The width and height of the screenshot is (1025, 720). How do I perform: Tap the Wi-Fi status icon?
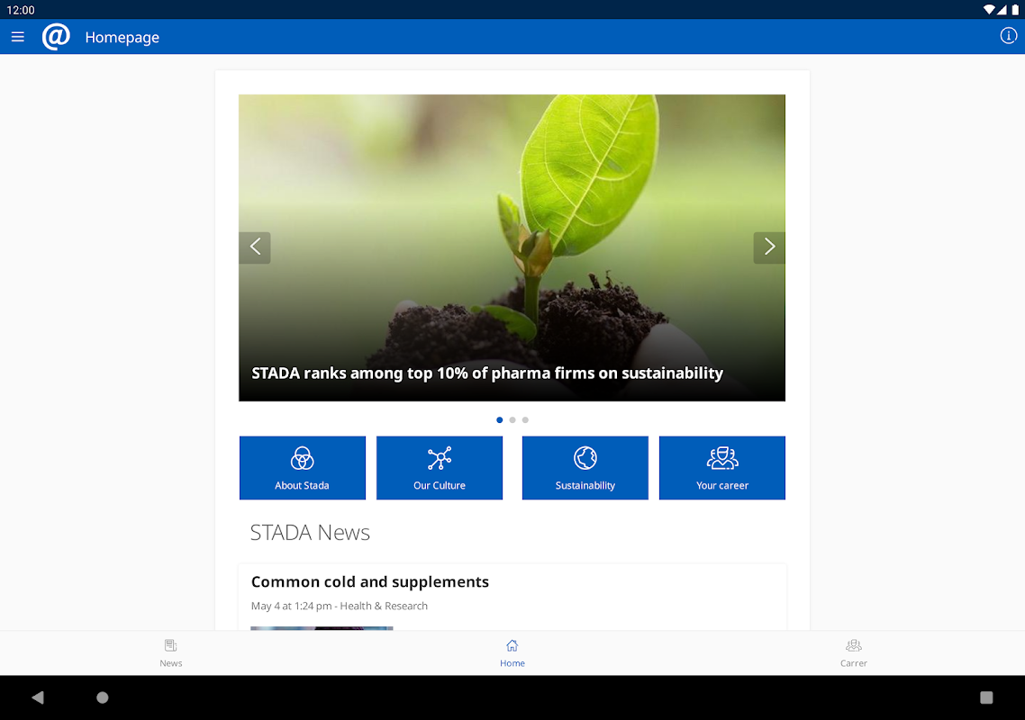(x=989, y=9)
